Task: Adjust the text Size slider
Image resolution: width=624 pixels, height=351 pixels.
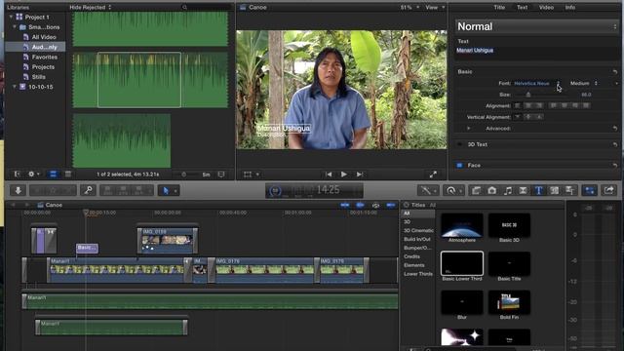Action: point(528,95)
